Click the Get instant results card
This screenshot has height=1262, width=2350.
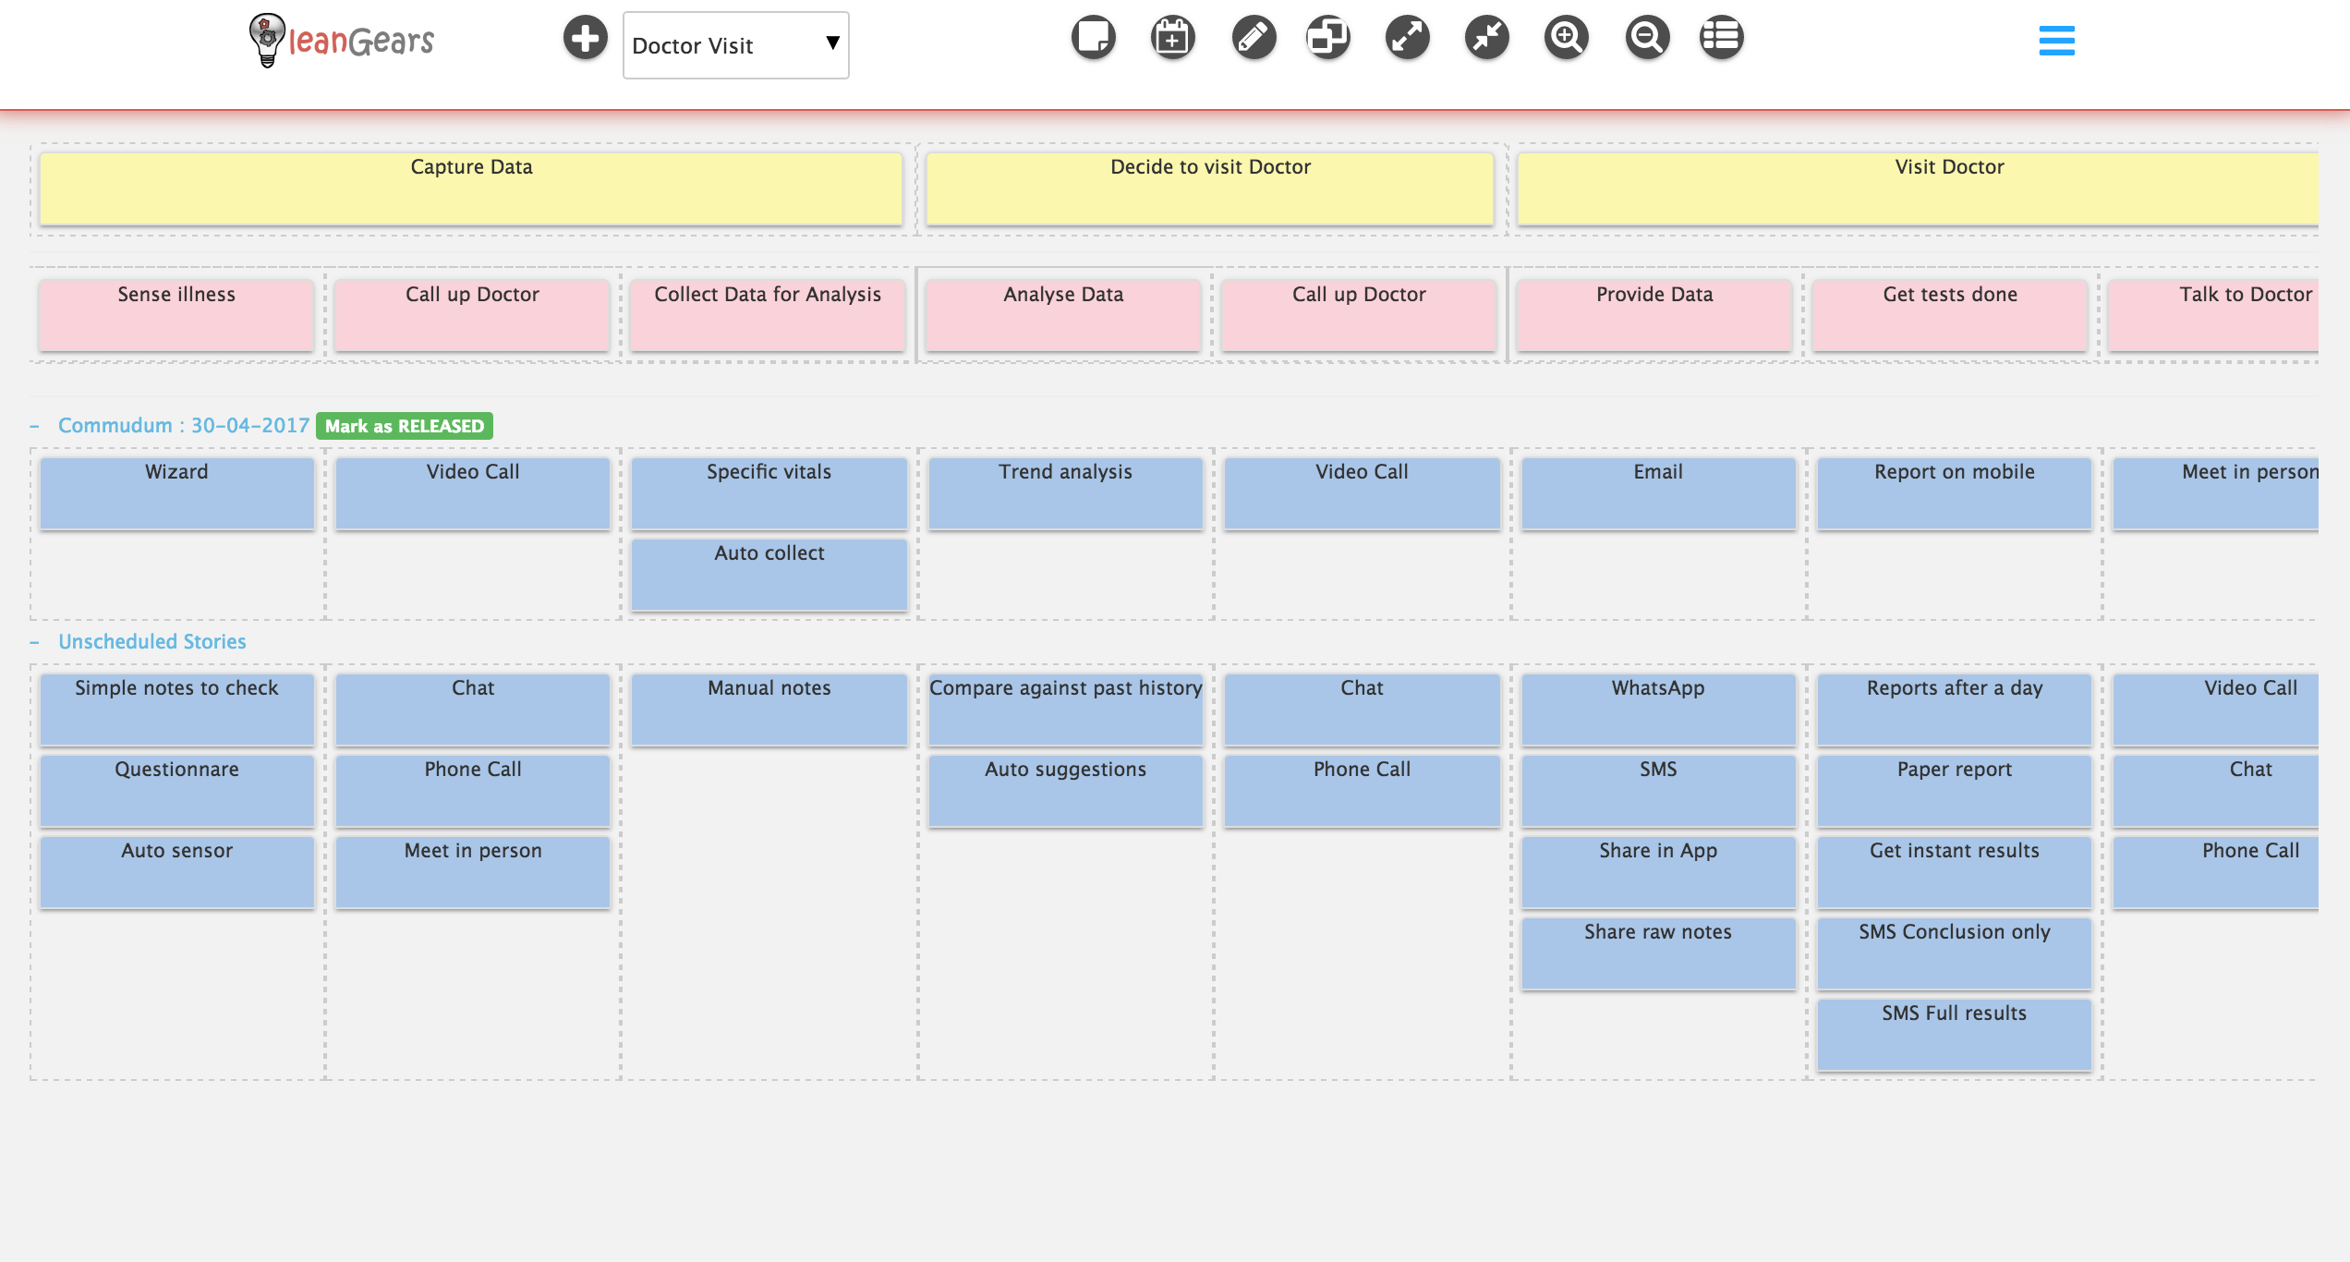1955,872
